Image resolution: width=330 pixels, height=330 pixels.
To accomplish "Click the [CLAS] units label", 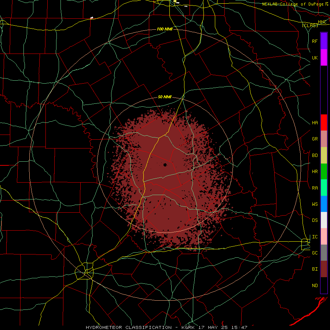I will (x=310, y=25).
